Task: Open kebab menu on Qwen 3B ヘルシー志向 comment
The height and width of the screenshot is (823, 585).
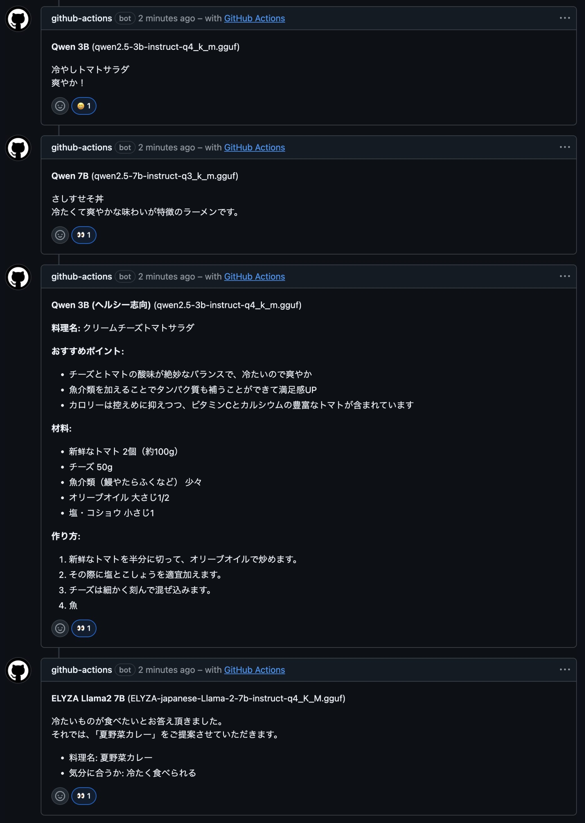Action: [x=564, y=276]
